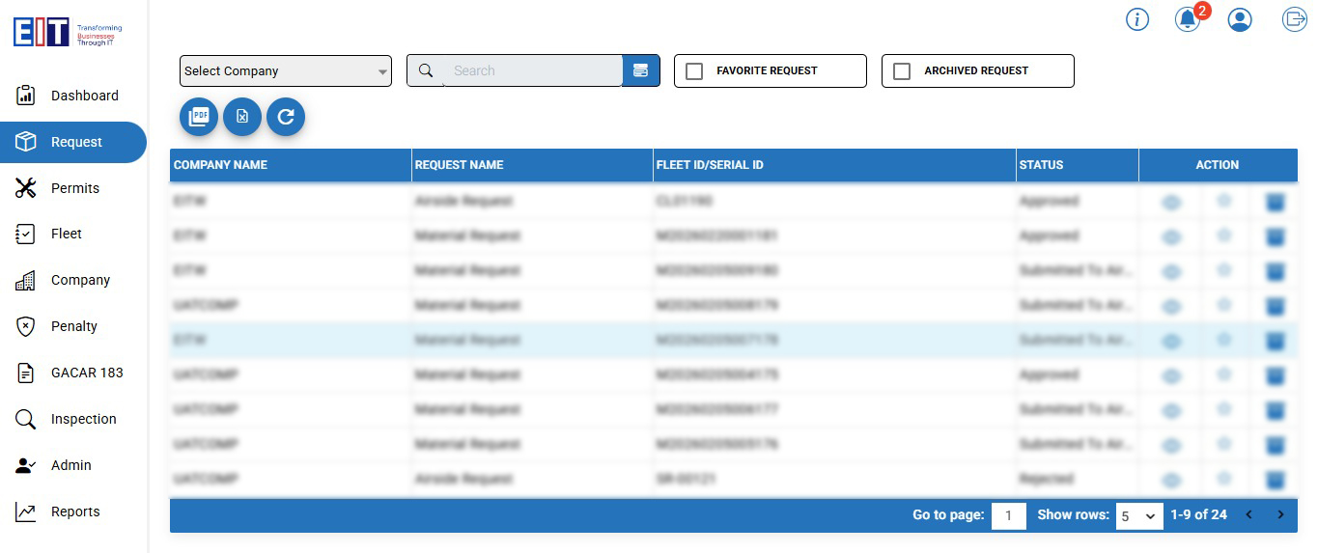View the Rejected request using eye icon
Image resolution: width=1318 pixels, height=553 pixels.
1171,480
